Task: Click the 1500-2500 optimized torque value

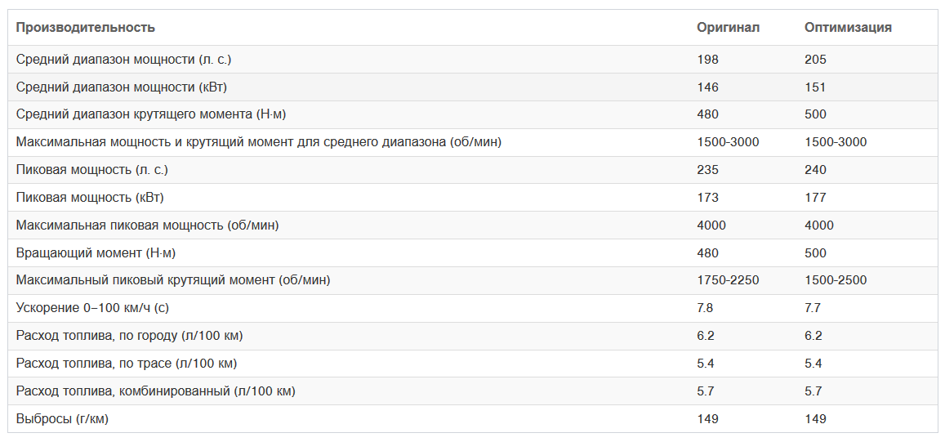Action: pos(836,280)
